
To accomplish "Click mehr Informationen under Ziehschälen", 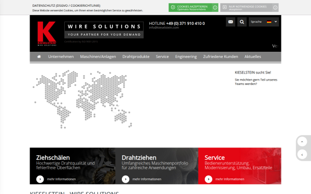I will [61, 179].
